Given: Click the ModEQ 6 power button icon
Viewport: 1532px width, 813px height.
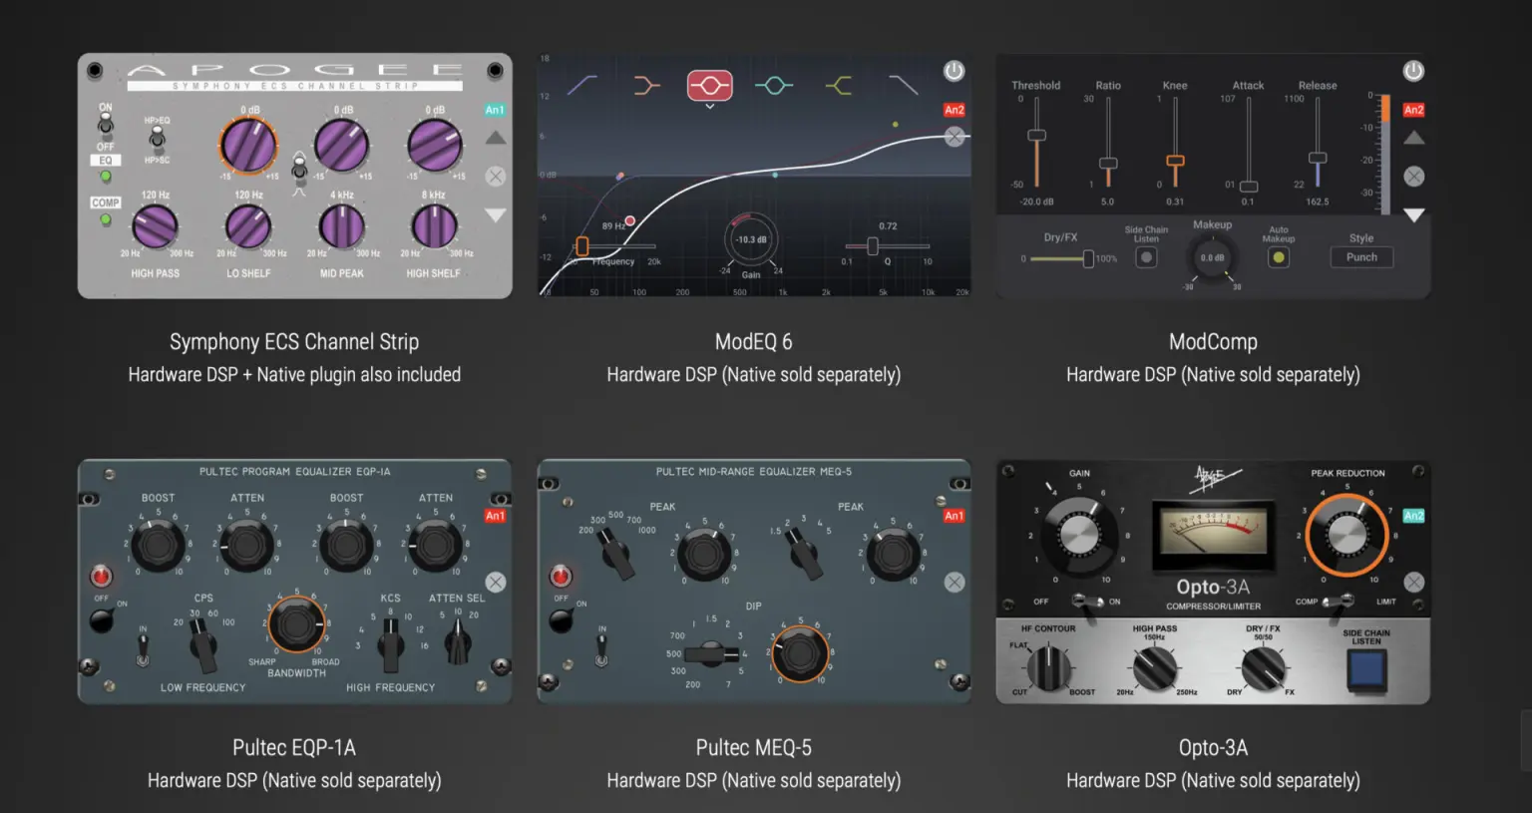Looking at the screenshot, I should pos(955,71).
